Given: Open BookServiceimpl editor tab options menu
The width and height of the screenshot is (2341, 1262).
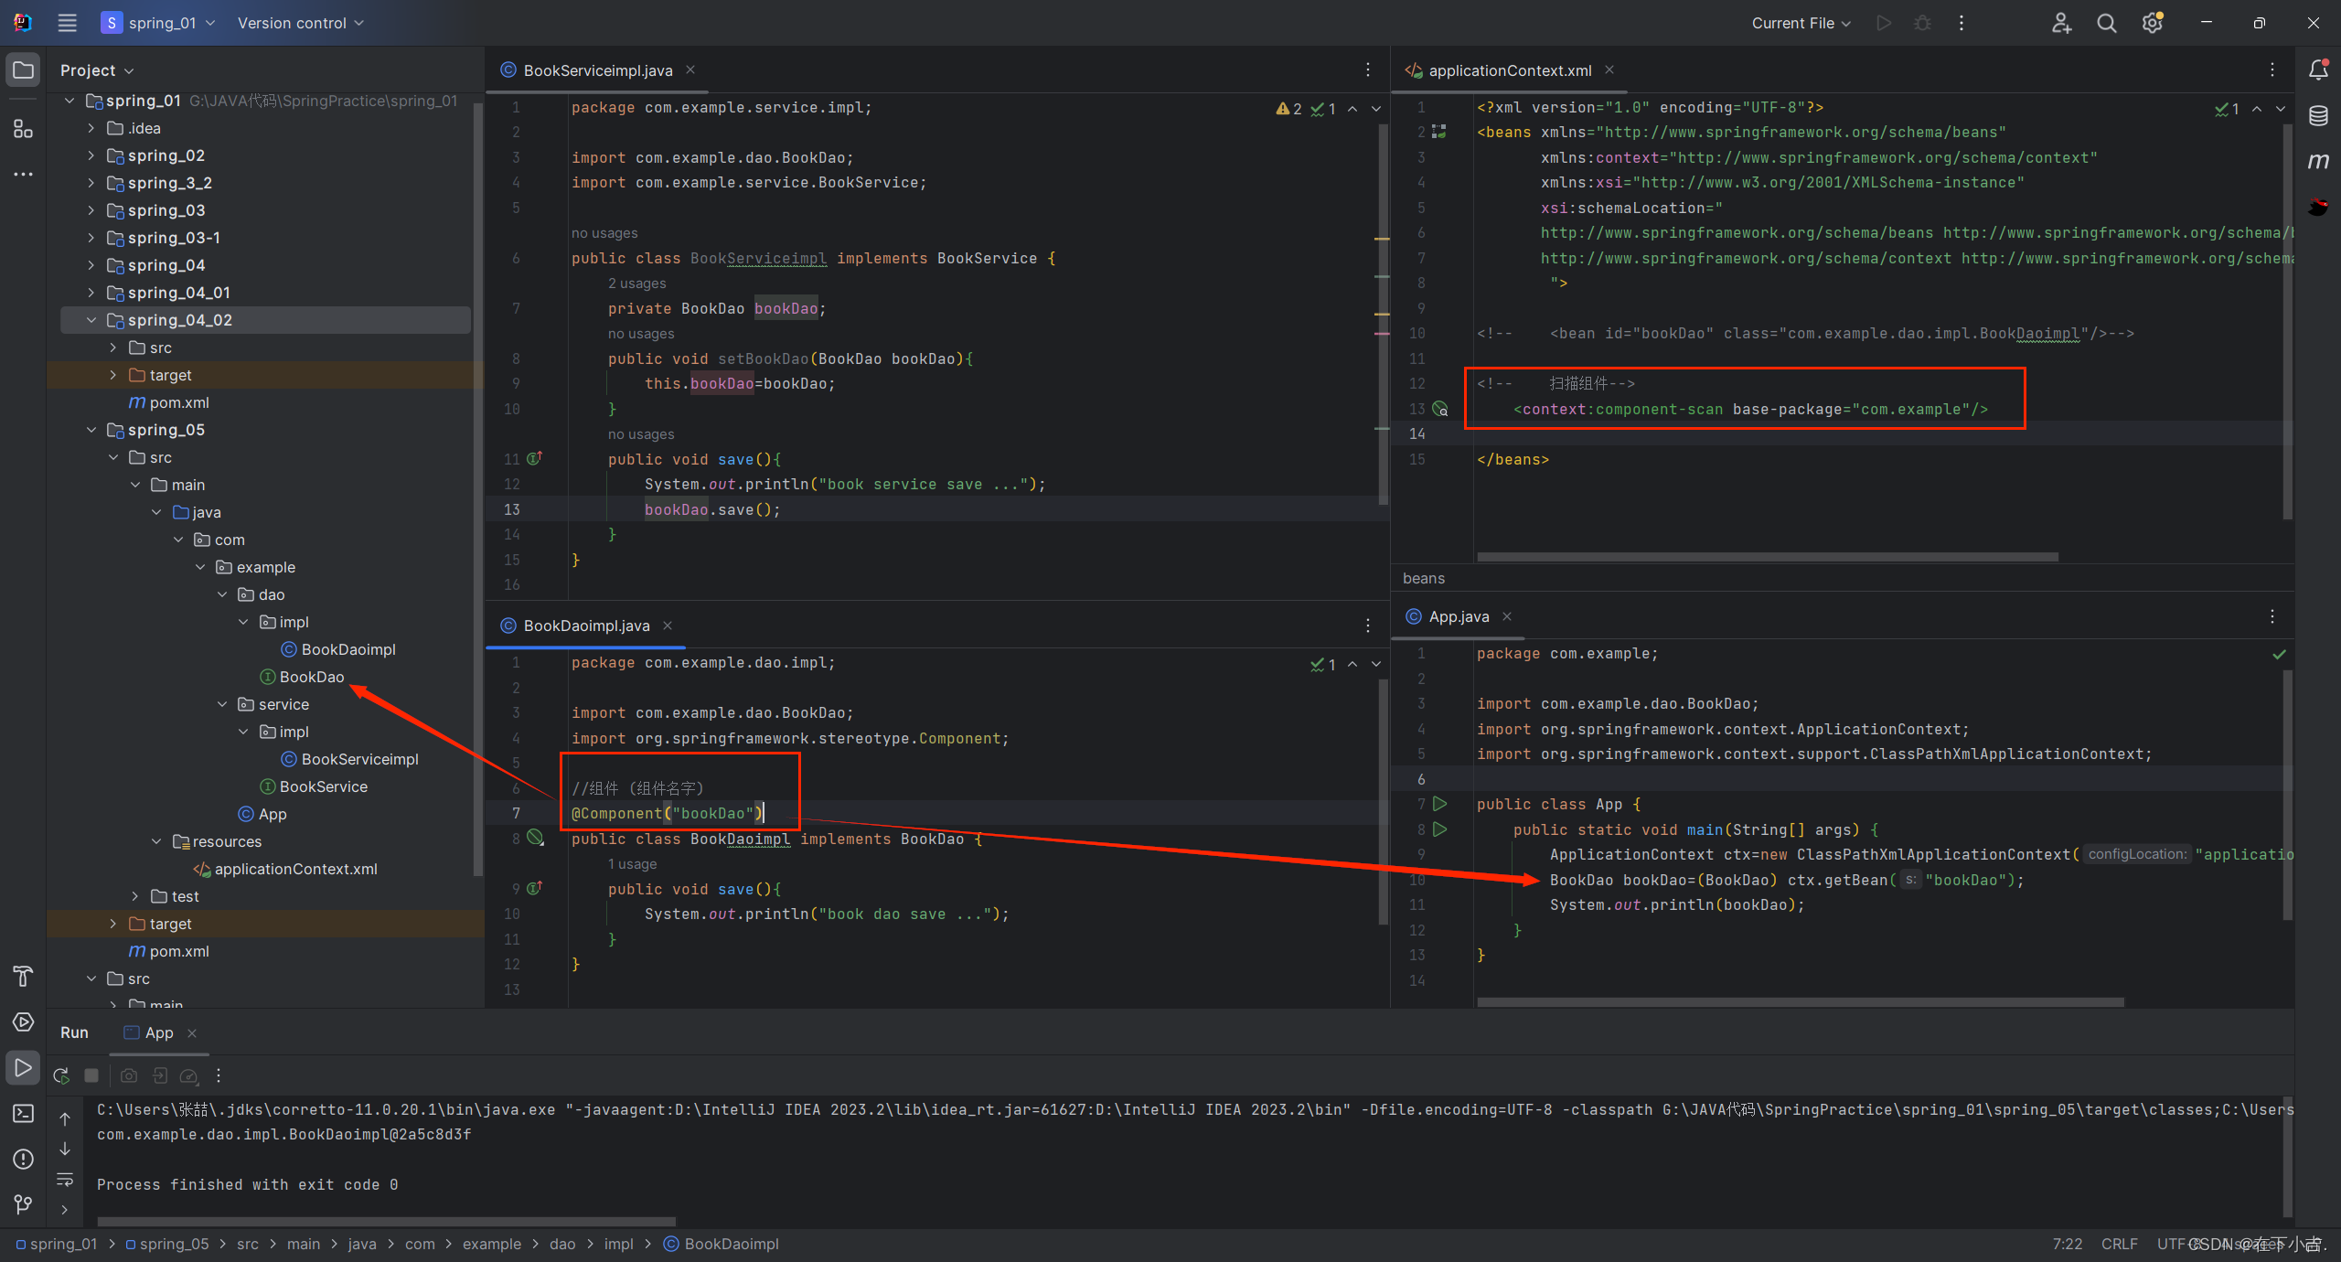Looking at the screenshot, I should 1368,70.
